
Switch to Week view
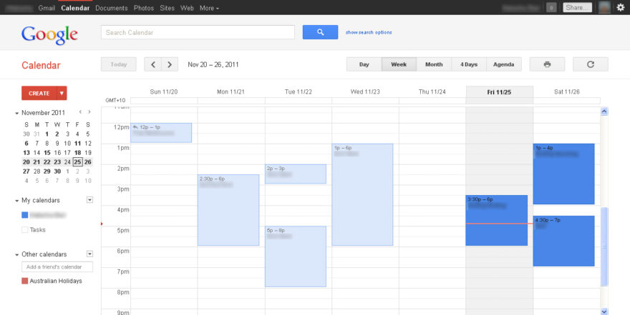tap(399, 64)
